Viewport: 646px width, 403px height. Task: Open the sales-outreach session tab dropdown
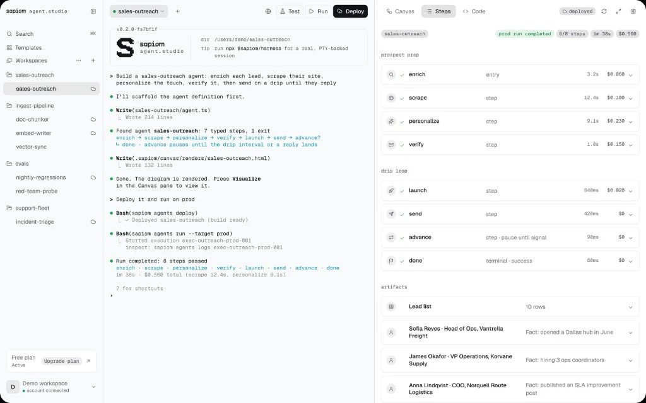tap(138, 11)
